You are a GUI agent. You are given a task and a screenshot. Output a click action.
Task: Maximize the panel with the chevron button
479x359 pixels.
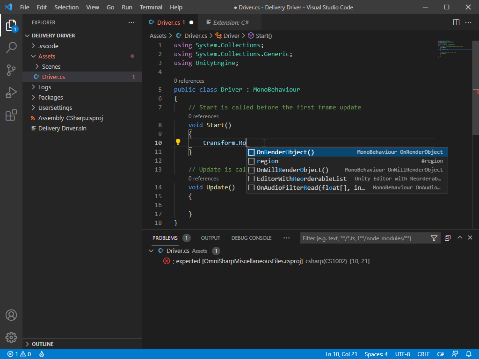click(460, 237)
